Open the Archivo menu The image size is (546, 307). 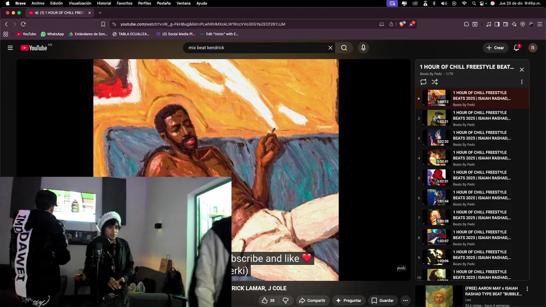click(38, 3)
